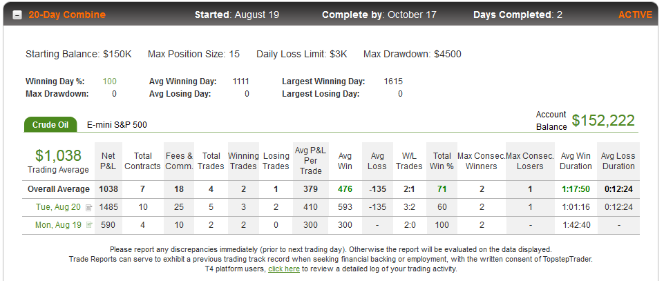This screenshot has width=664, height=281.
Task: Click the $1,038 Trading Average value
Action: (x=58, y=156)
